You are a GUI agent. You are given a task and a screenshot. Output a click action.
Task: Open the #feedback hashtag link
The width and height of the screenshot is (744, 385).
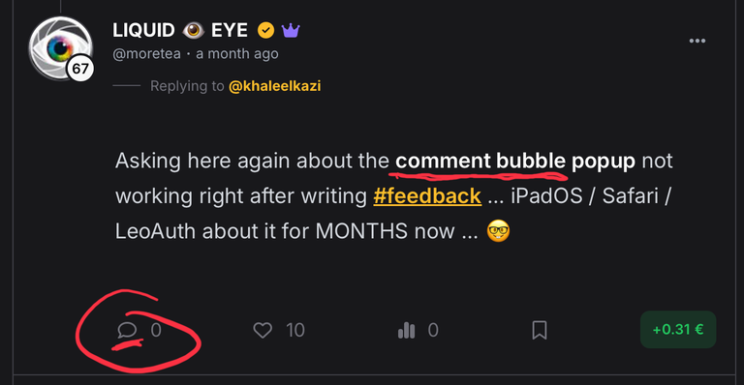427,196
